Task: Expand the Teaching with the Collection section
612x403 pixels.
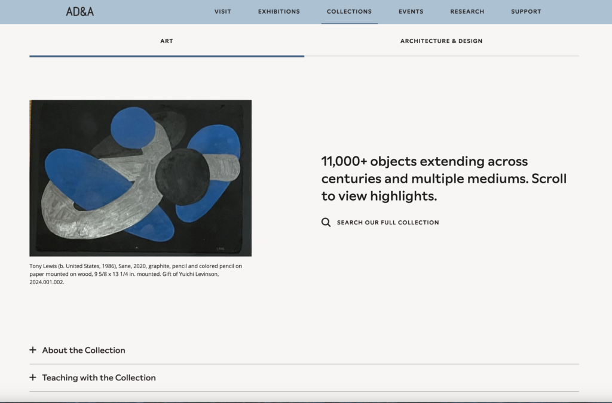Action: coord(99,378)
